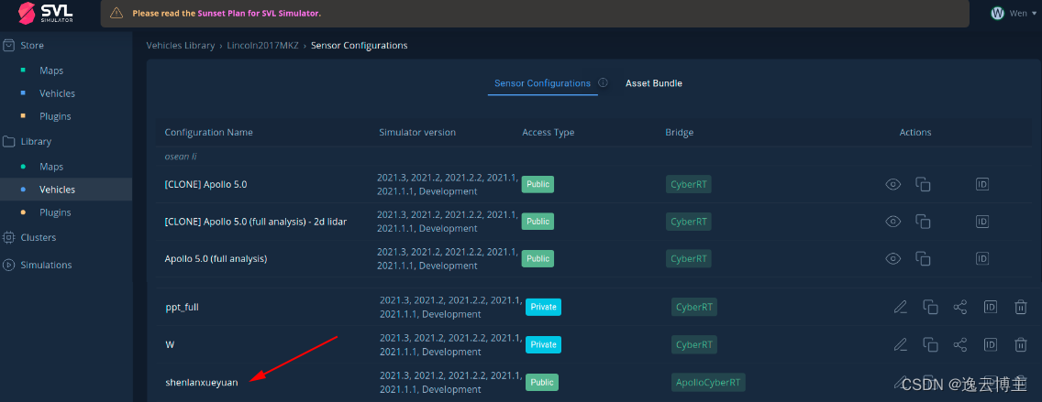Click Private badge of W row
Image resolution: width=1042 pixels, height=402 pixels.
[x=544, y=344]
